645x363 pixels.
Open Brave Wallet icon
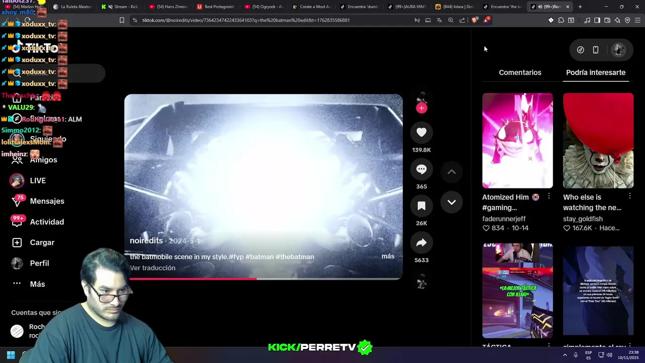click(607, 20)
